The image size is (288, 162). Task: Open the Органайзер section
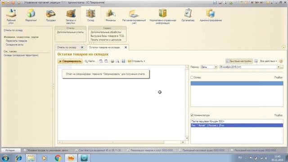coord(188,15)
